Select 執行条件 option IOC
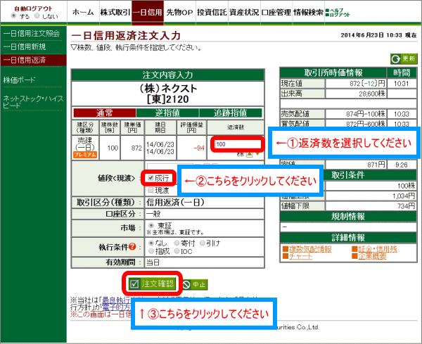The width and height of the screenshot is (422, 344). click(177, 251)
